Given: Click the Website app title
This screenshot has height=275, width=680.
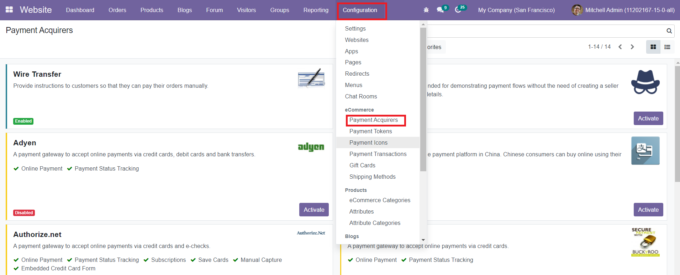Looking at the screenshot, I should click(x=36, y=10).
